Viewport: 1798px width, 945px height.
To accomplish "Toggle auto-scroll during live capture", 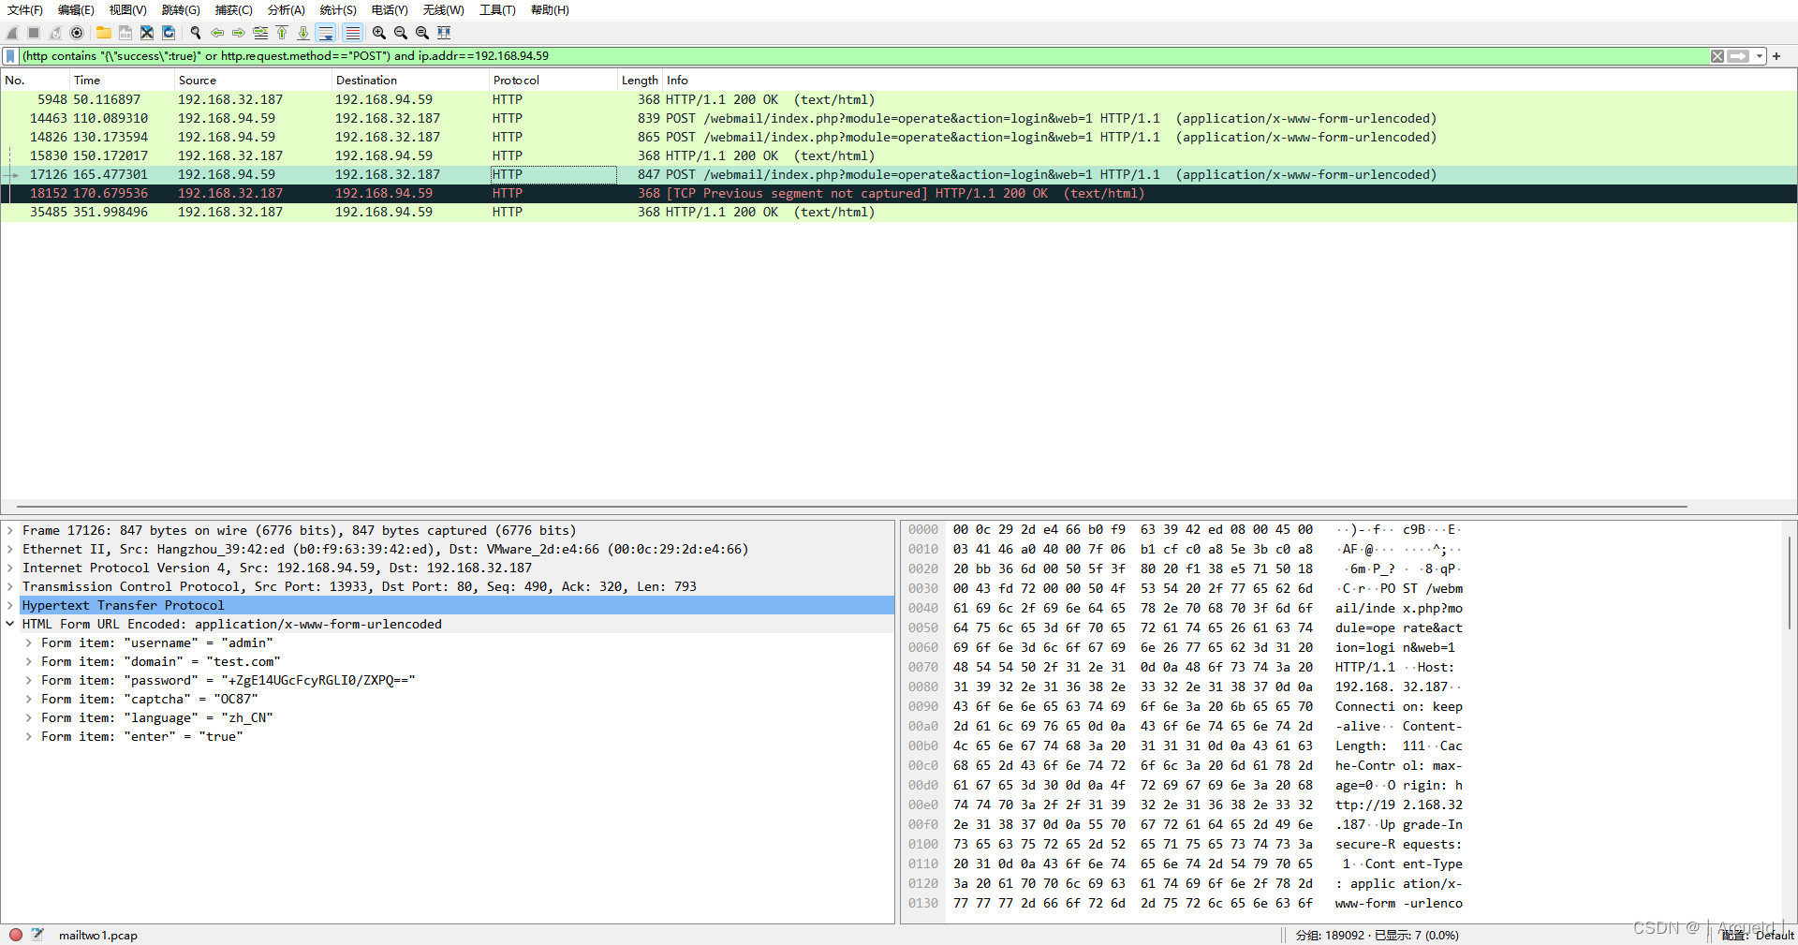I will coord(326,33).
